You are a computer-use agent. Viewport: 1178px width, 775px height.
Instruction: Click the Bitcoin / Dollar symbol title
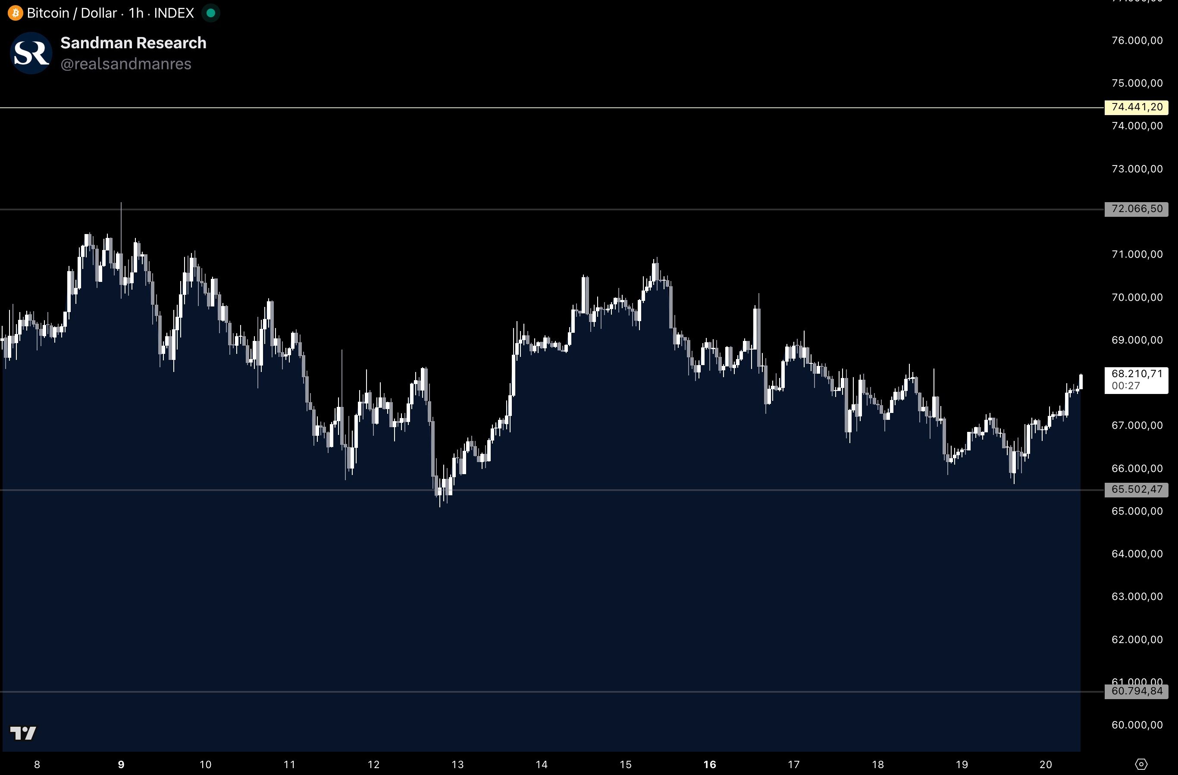coord(72,13)
